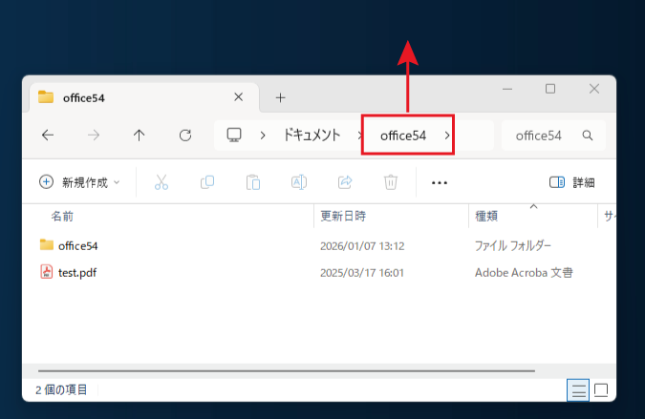Sort by 名前 column header
The image size is (645, 419).
(x=62, y=216)
